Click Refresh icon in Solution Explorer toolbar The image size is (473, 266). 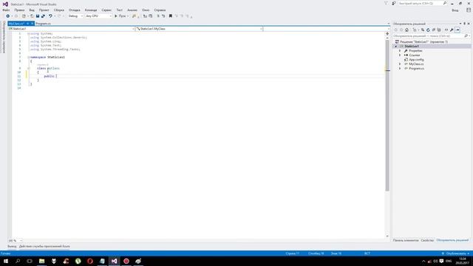click(x=428, y=30)
